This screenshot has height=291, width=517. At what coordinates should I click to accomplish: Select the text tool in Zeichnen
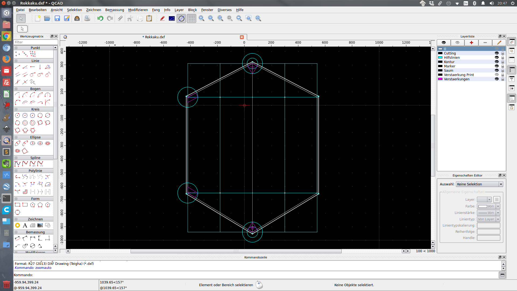(25, 225)
